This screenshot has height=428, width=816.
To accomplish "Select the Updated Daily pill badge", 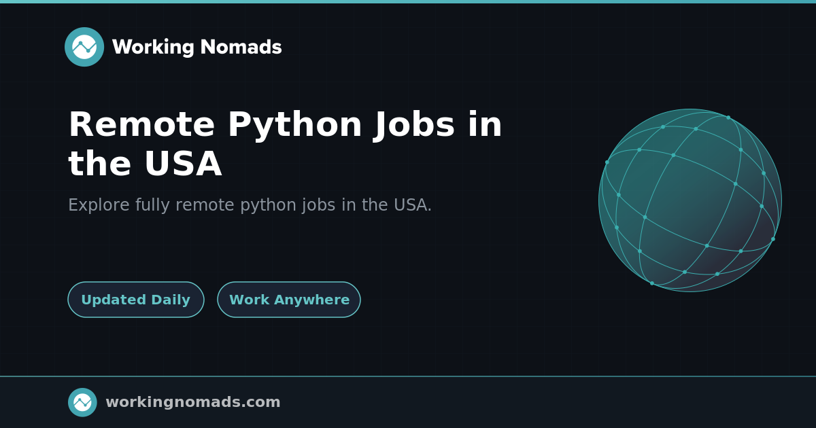I will click(136, 300).
